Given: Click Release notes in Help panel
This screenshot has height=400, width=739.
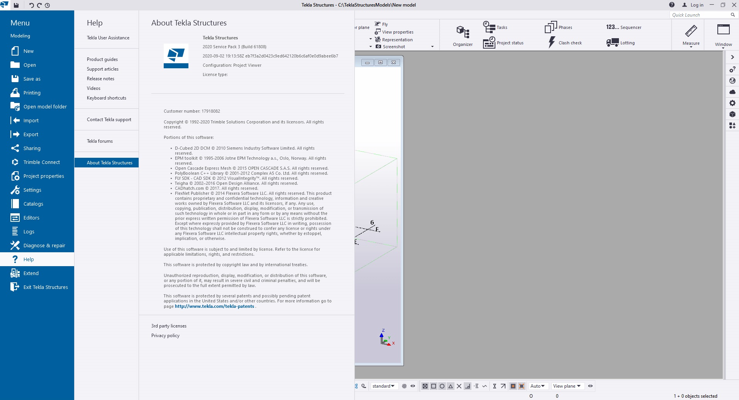Looking at the screenshot, I should pyautogui.click(x=100, y=79).
